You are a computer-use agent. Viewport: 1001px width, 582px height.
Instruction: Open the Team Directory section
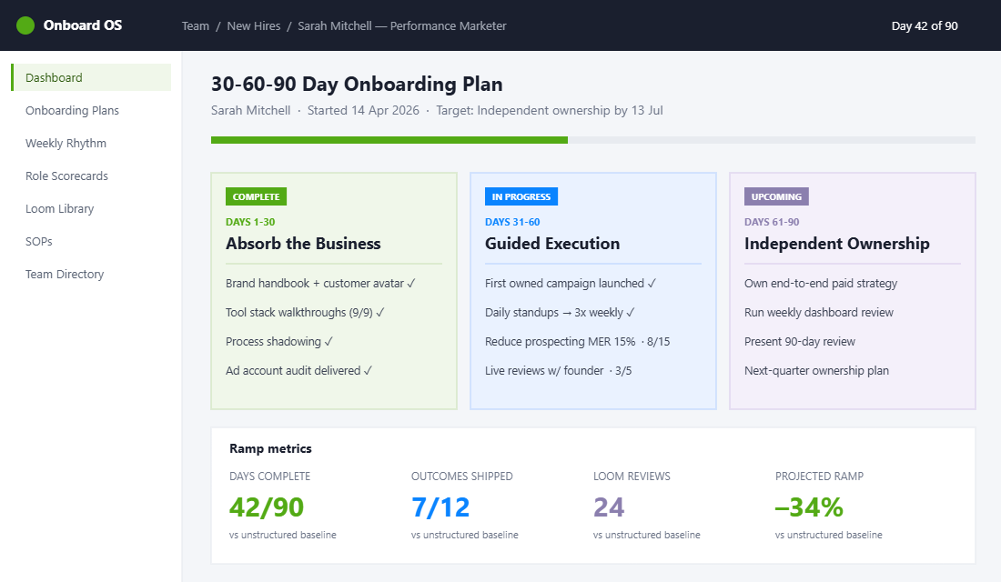click(64, 274)
